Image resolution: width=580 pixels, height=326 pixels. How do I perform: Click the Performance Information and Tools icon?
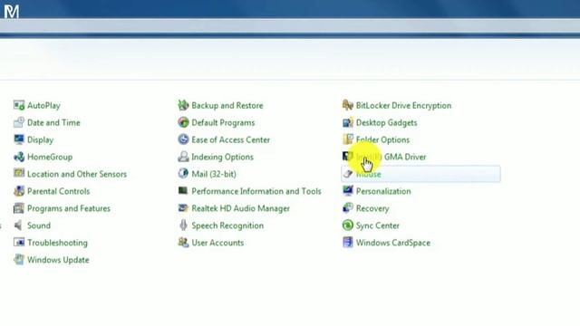[x=183, y=191]
